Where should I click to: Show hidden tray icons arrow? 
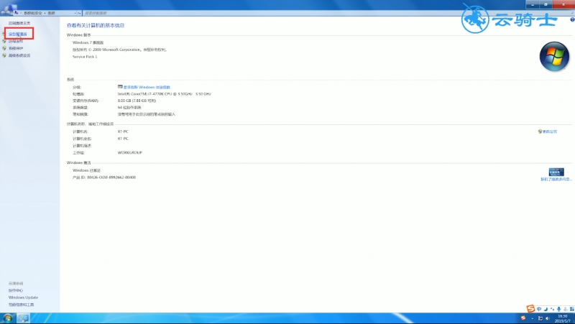[x=532, y=318]
